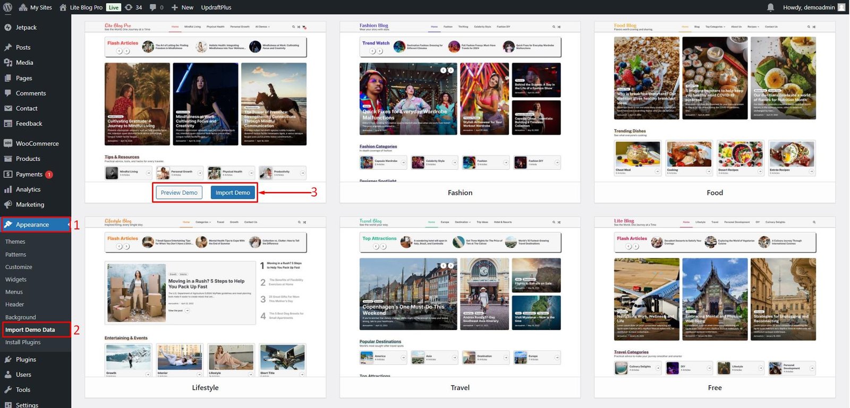The height and width of the screenshot is (408, 850).
Task: Open Menus submenu
Action: point(14,292)
